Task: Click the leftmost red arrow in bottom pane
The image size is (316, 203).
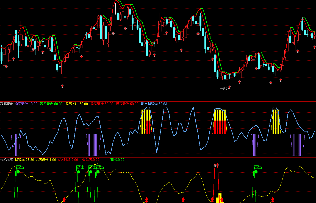Action: (x=64, y=200)
